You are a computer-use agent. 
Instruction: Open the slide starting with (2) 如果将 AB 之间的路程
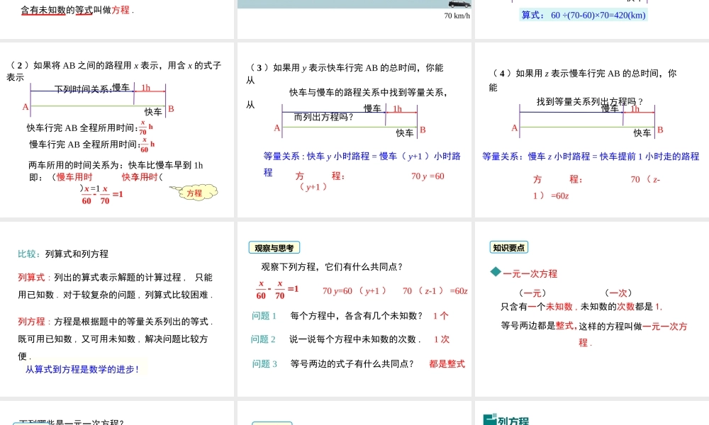tap(117, 130)
